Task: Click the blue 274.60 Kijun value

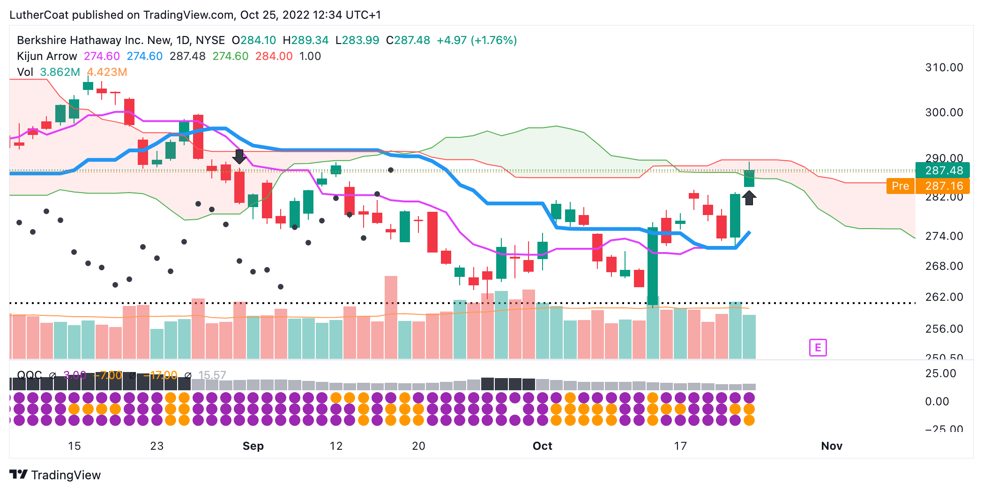Action: point(144,56)
